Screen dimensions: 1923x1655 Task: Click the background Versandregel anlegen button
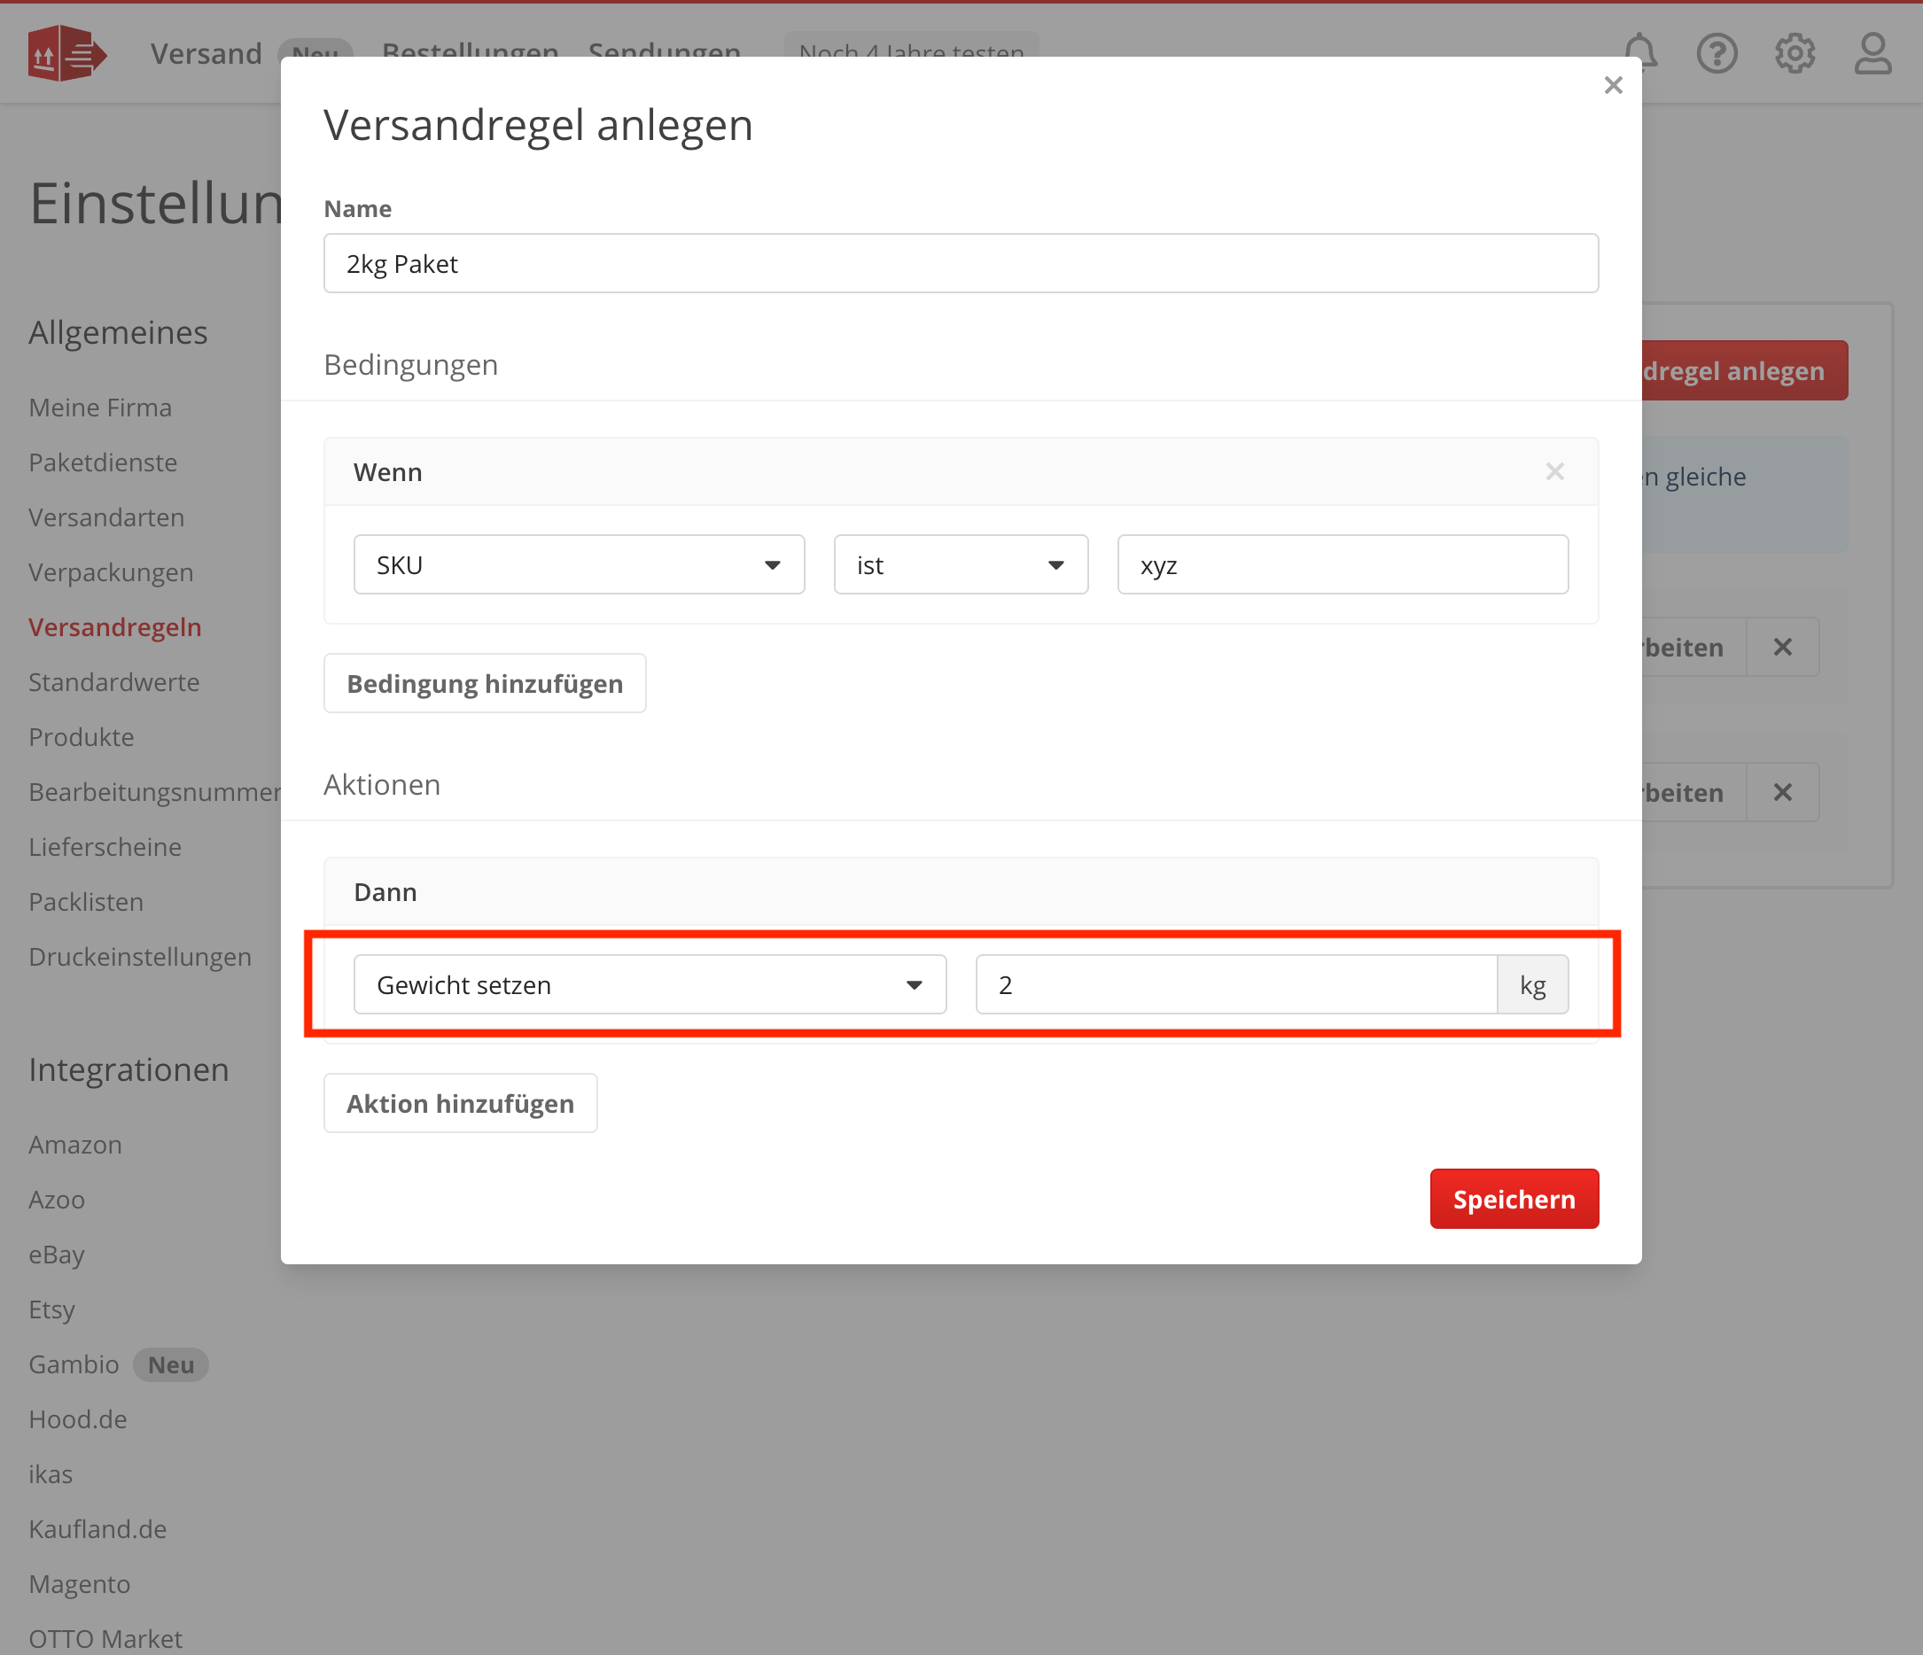pyautogui.click(x=1744, y=370)
